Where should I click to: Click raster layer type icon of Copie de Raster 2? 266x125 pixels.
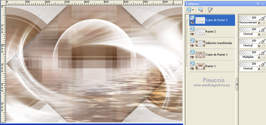[192, 17]
